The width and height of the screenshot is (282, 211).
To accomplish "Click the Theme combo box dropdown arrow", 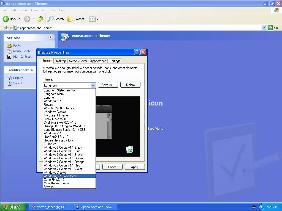I will [x=93, y=85].
